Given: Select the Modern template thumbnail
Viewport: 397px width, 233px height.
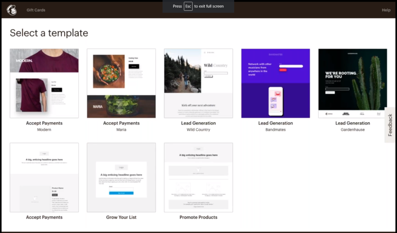Looking at the screenshot, I should tap(44, 83).
